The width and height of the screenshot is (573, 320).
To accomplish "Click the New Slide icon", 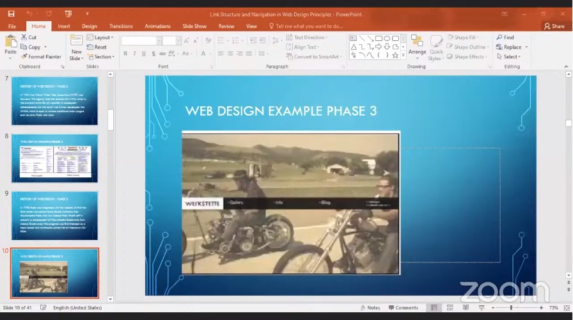I will pyautogui.click(x=76, y=42).
